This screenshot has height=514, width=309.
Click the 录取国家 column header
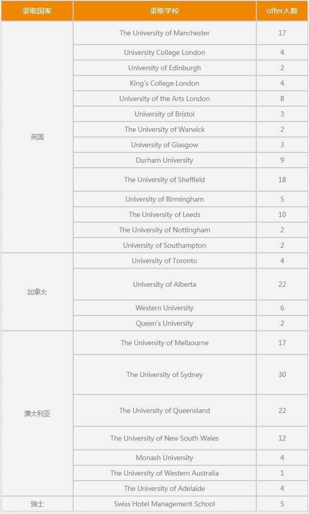click(37, 11)
